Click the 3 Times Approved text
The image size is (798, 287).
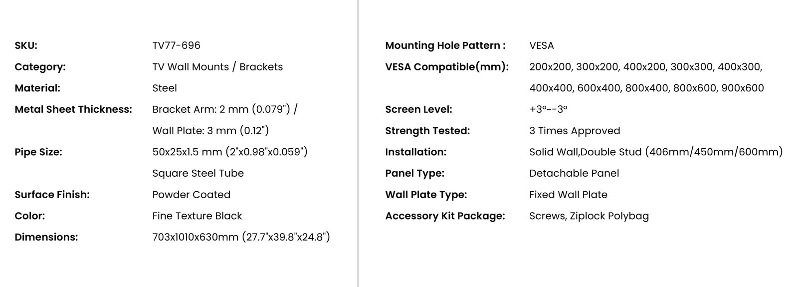575,131
